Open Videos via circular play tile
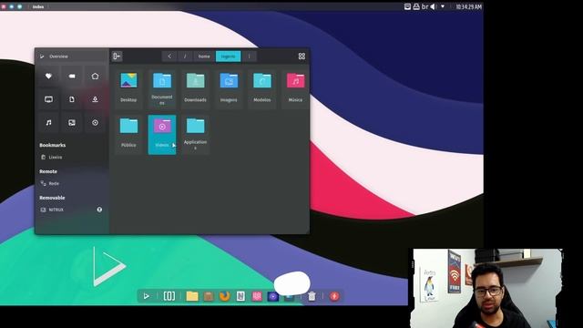The width and height of the screenshot is (583, 328). [95, 122]
